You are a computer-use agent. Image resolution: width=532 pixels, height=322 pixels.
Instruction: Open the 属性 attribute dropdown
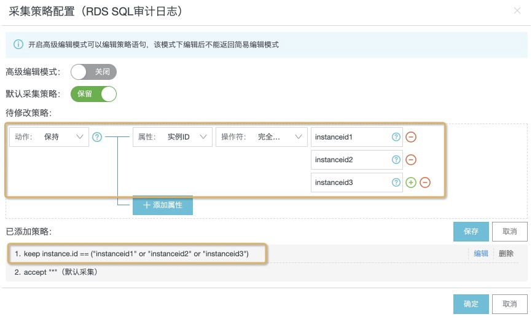pyautogui.click(x=173, y=137)
